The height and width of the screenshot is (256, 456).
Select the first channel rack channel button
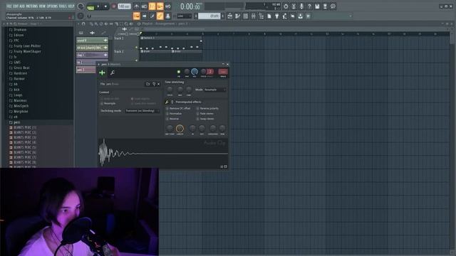[92, 41]
